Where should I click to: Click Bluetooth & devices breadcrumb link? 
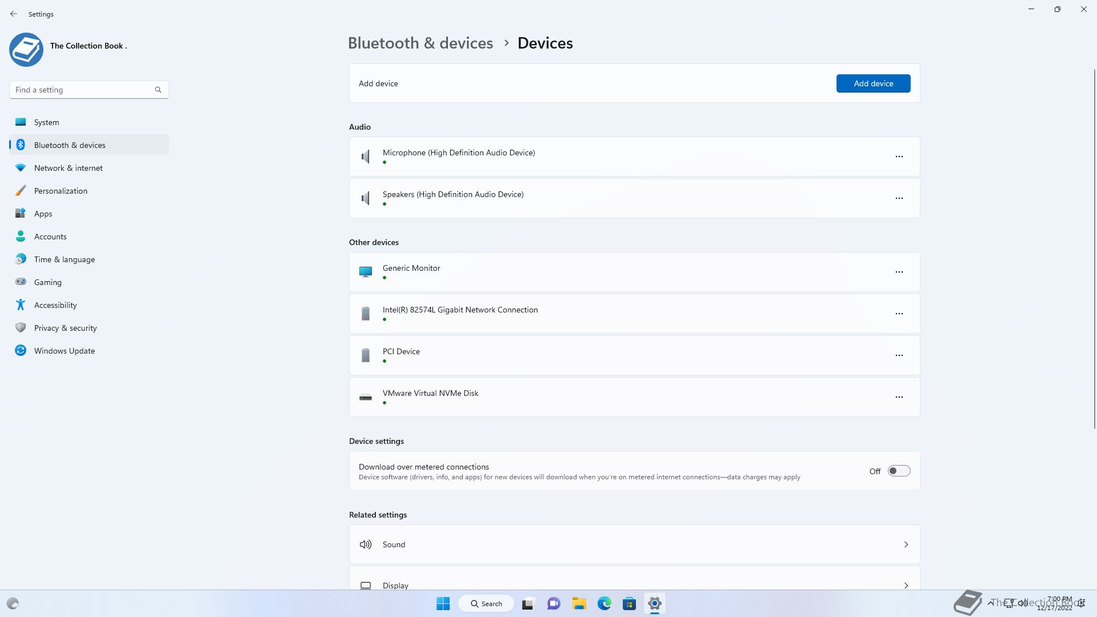point(420,43)
